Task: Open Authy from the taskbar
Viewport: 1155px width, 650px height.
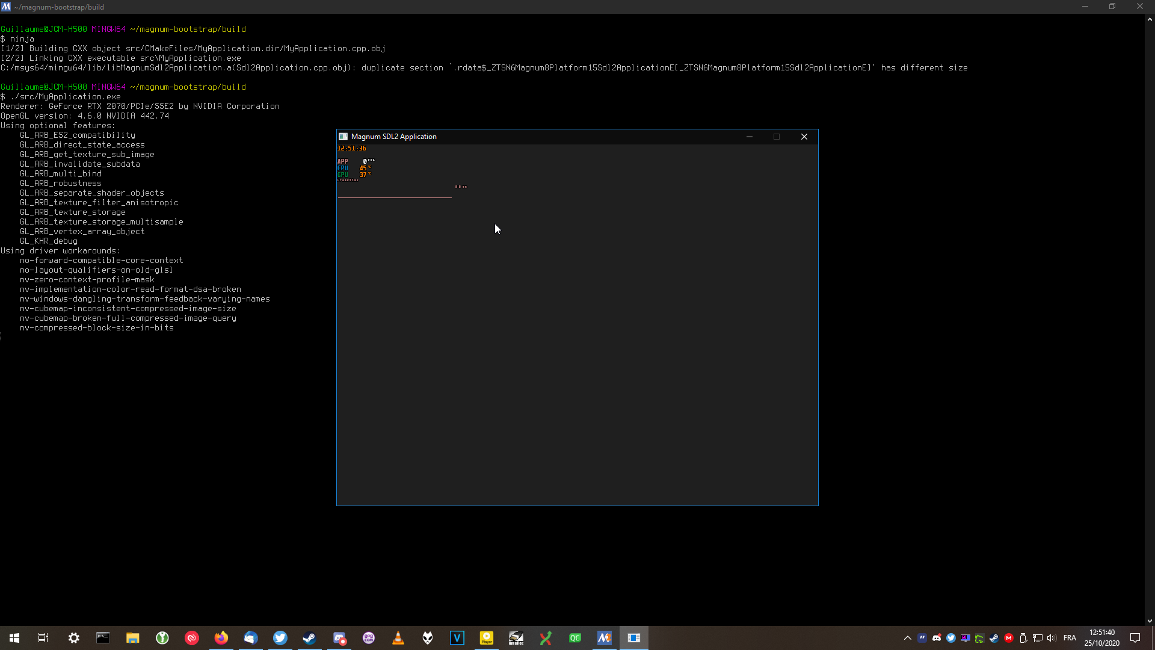Action: click(192, 638)
